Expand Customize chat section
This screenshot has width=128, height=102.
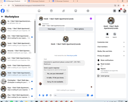click(x=111, y=42)
